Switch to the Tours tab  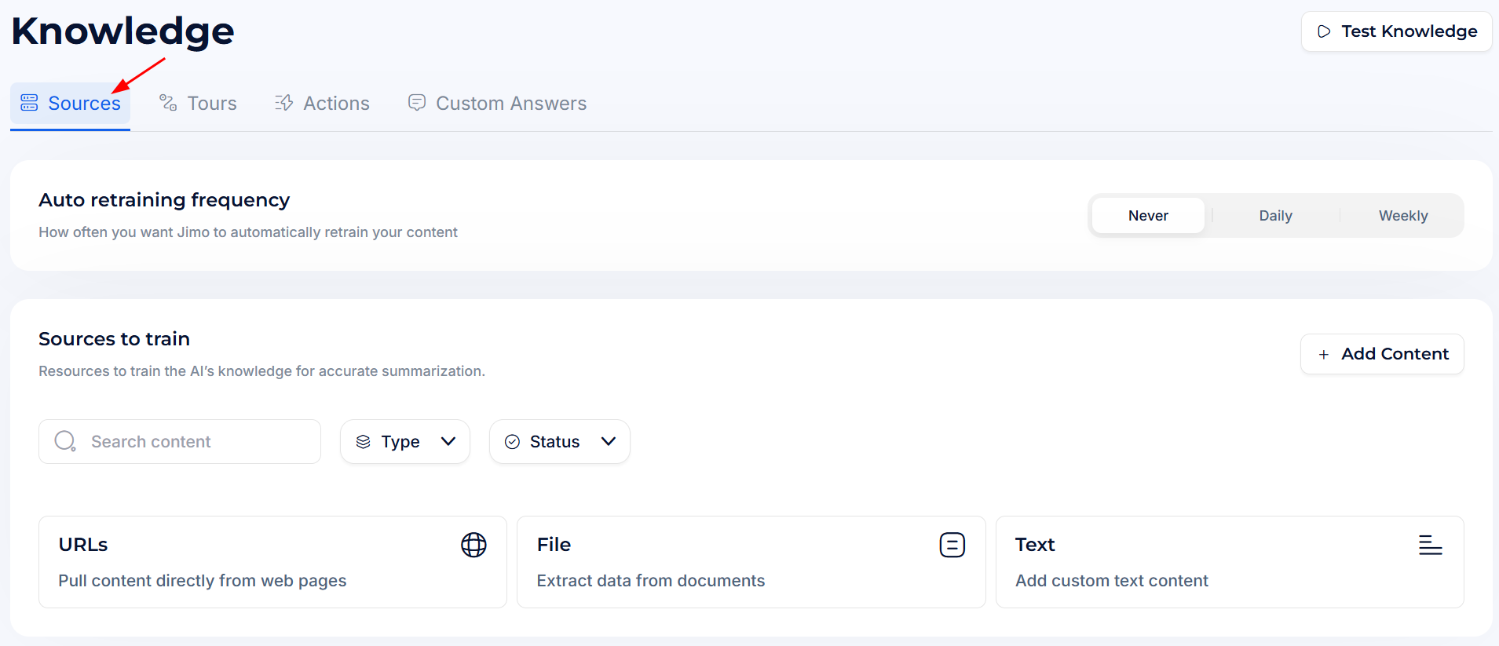pos(210,104)
